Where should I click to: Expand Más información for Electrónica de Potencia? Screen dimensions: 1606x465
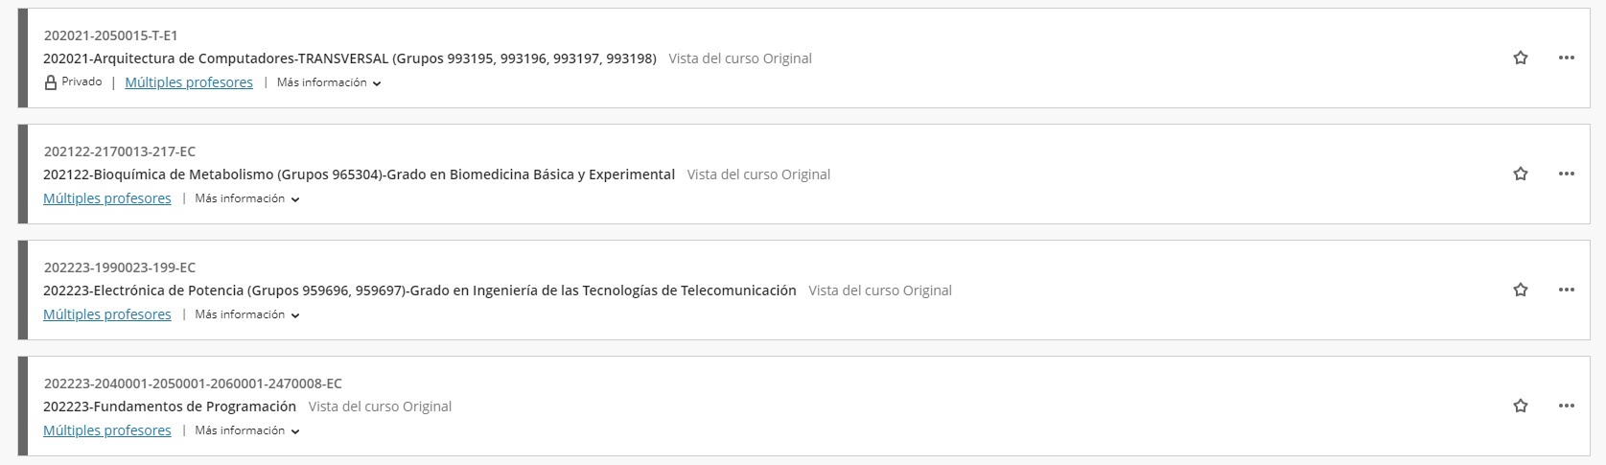point(247,314)
